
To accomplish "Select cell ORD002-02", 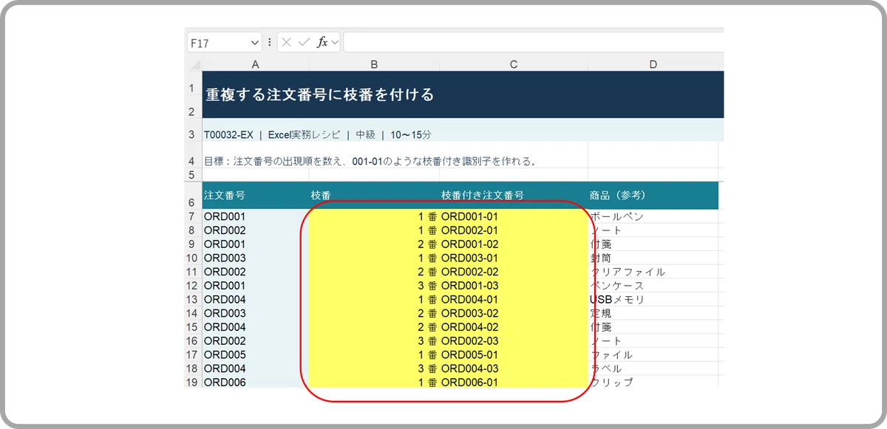I will click(x=514, y=272).
